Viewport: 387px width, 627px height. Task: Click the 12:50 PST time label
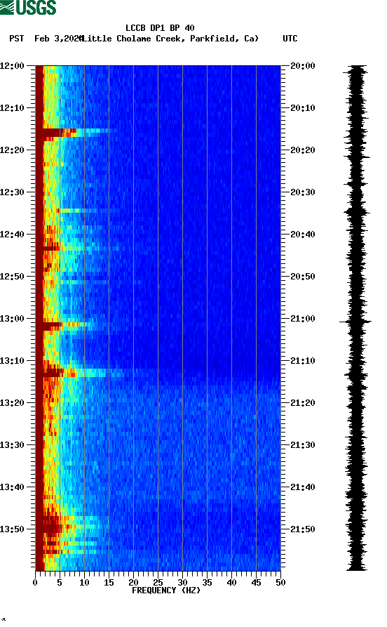pyautogui.click(x=12, y=277)
